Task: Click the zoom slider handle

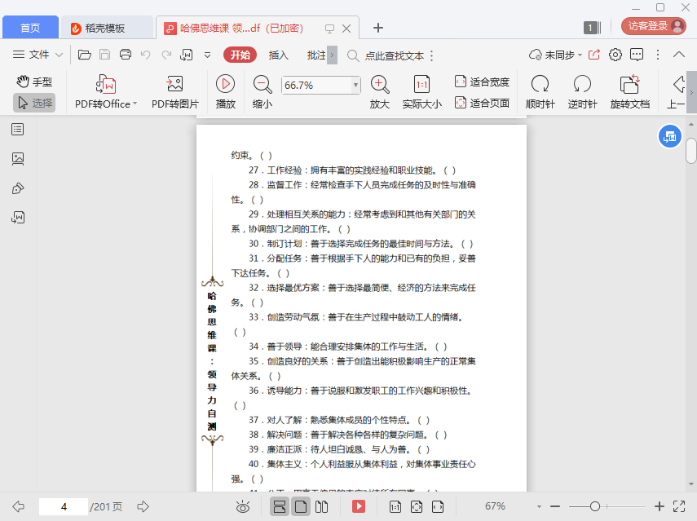Action: pyautogui.click(x=595, y=506)
